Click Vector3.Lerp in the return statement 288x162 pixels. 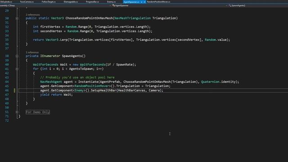coord(57,40)
